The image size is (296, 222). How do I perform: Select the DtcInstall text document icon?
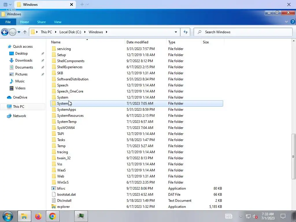54,201
